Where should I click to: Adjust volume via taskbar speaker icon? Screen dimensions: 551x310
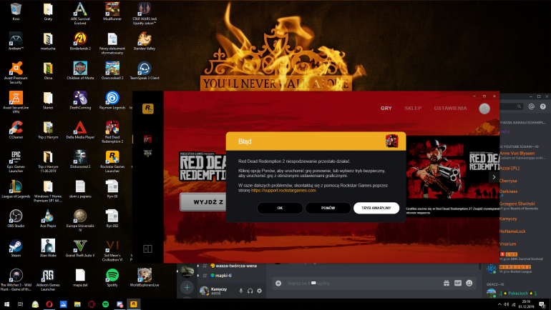[x=507, y=304]
